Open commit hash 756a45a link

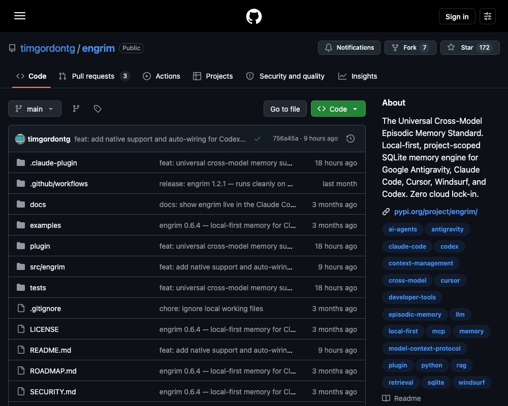(x=285, y=139)
